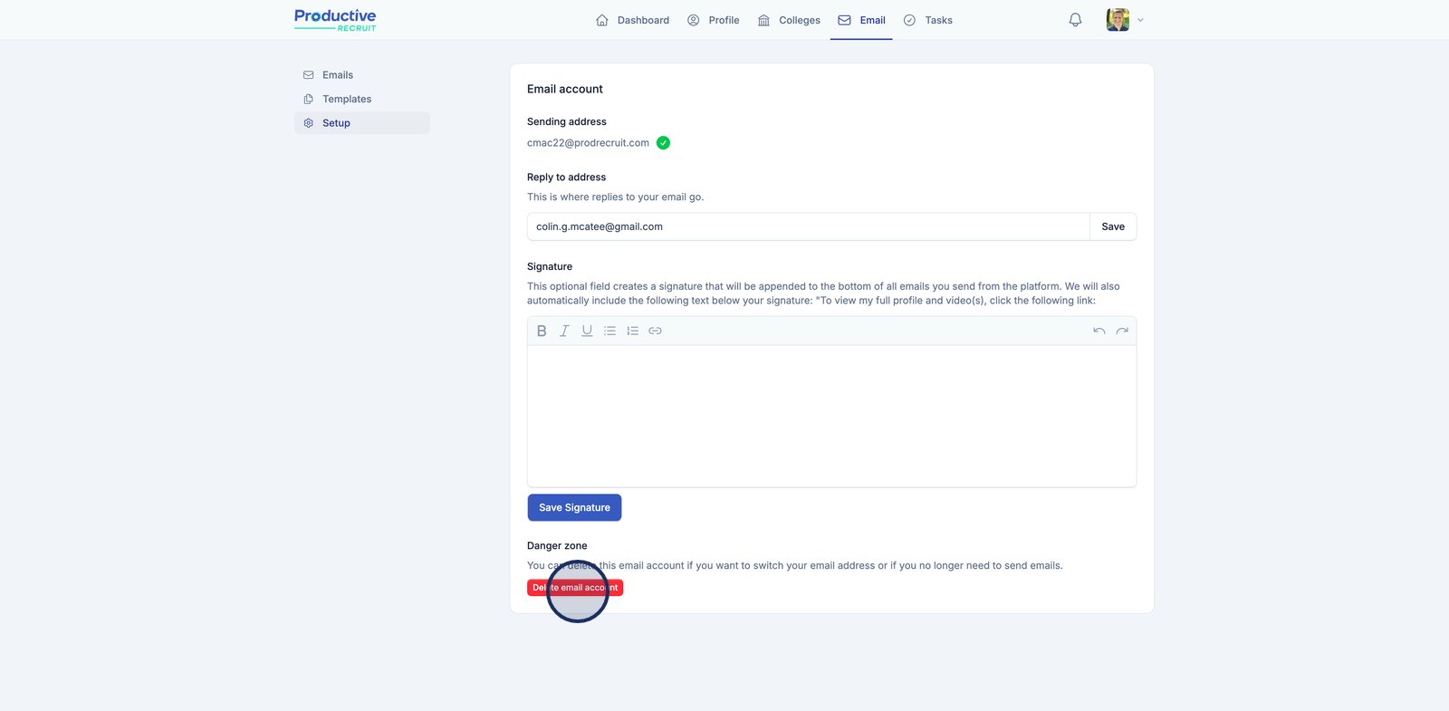This screenshot has width=1449, height=711.
Task: Toggle underline formatting in signature editor
Action: [x=587, y=331]
